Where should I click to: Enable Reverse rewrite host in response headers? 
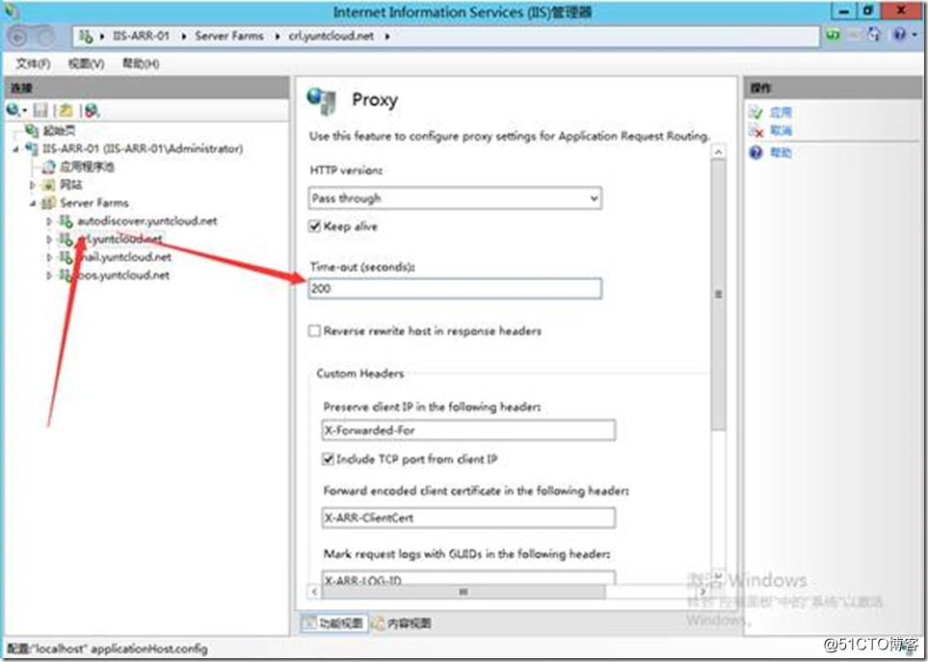pyautogui.click(x=315, y=331)
